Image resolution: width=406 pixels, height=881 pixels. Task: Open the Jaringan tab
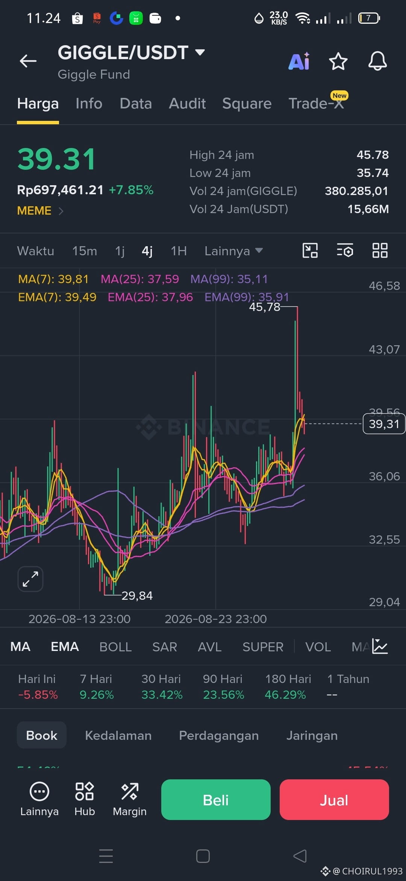pos(312,735)
